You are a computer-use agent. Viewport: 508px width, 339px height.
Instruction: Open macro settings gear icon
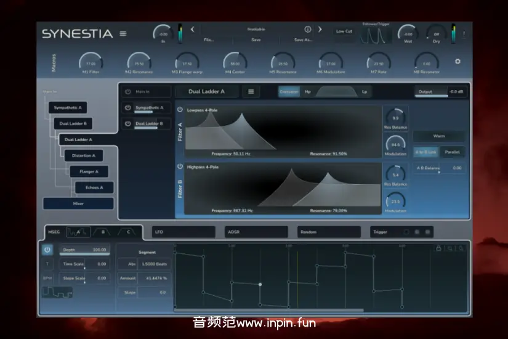coord(458,61)
